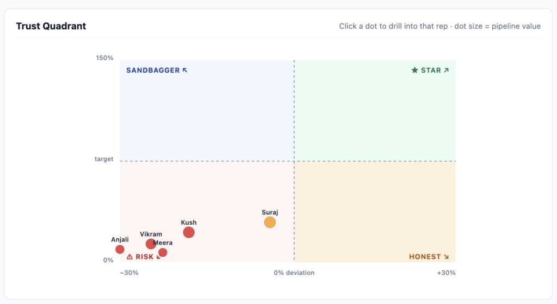Open Vikram's red dot
The height and width of the screenshot is (304, 557).
point(151,244)
